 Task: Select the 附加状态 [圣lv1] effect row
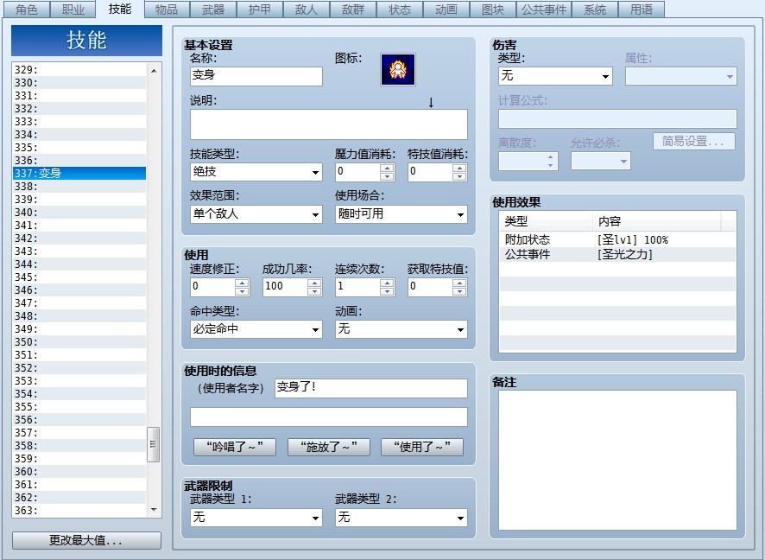[617, 239]
